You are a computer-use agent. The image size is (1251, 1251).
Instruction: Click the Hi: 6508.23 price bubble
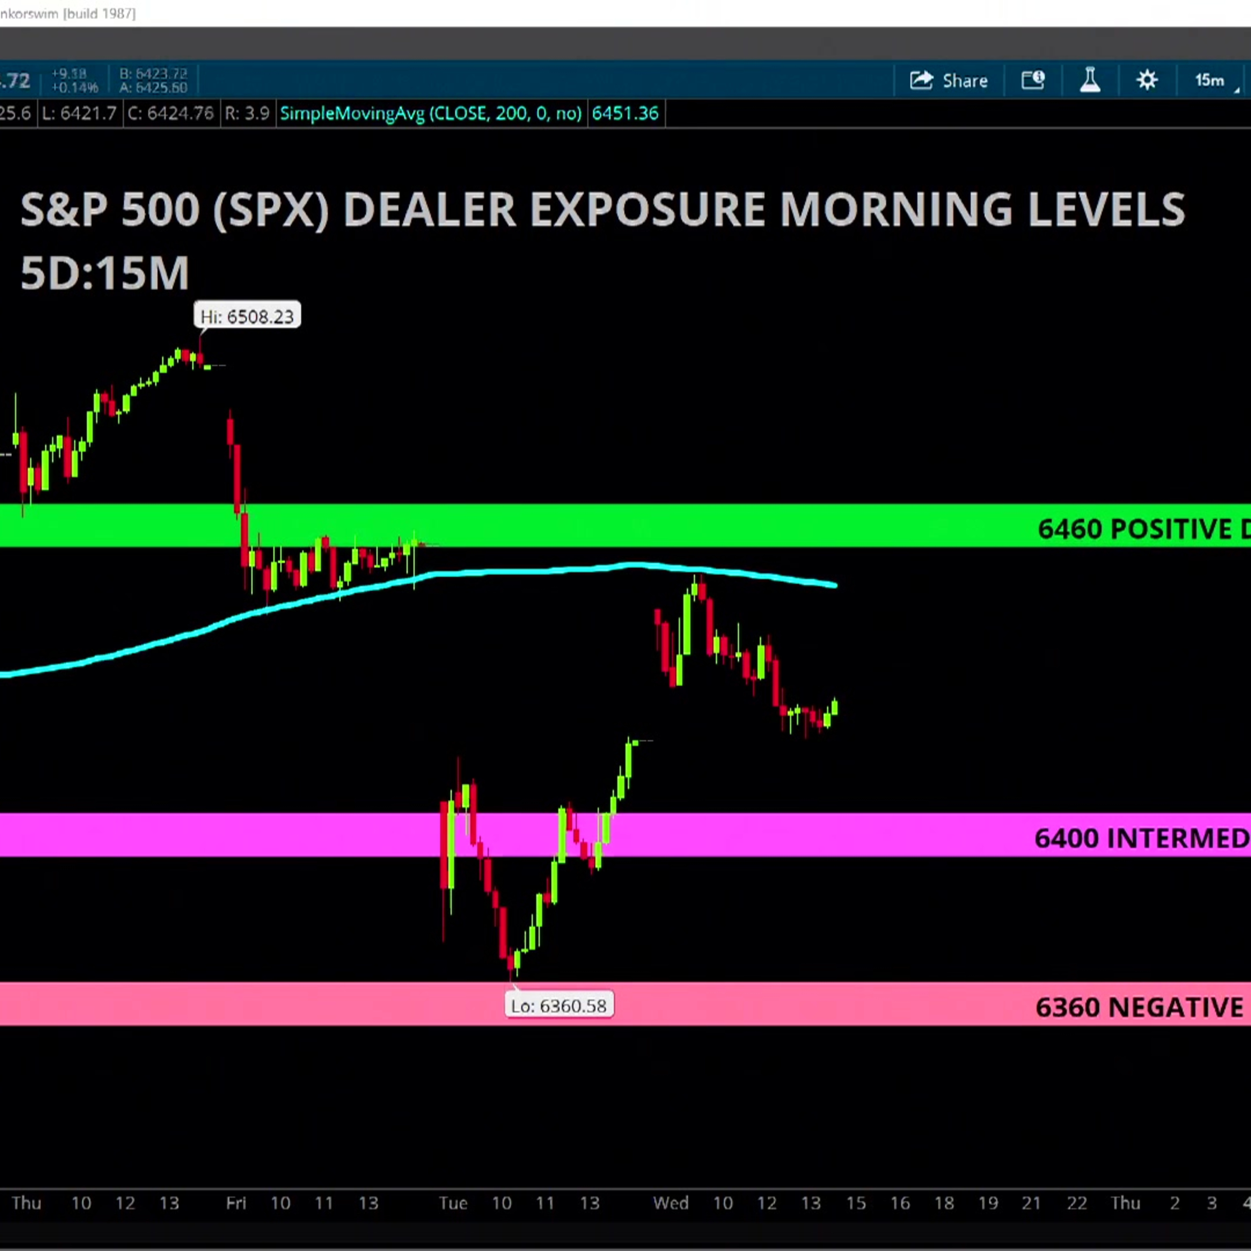247,316
